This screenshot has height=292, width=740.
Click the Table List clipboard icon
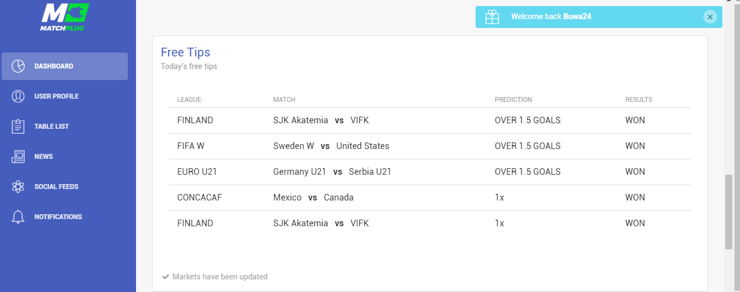tap(18, 127)
